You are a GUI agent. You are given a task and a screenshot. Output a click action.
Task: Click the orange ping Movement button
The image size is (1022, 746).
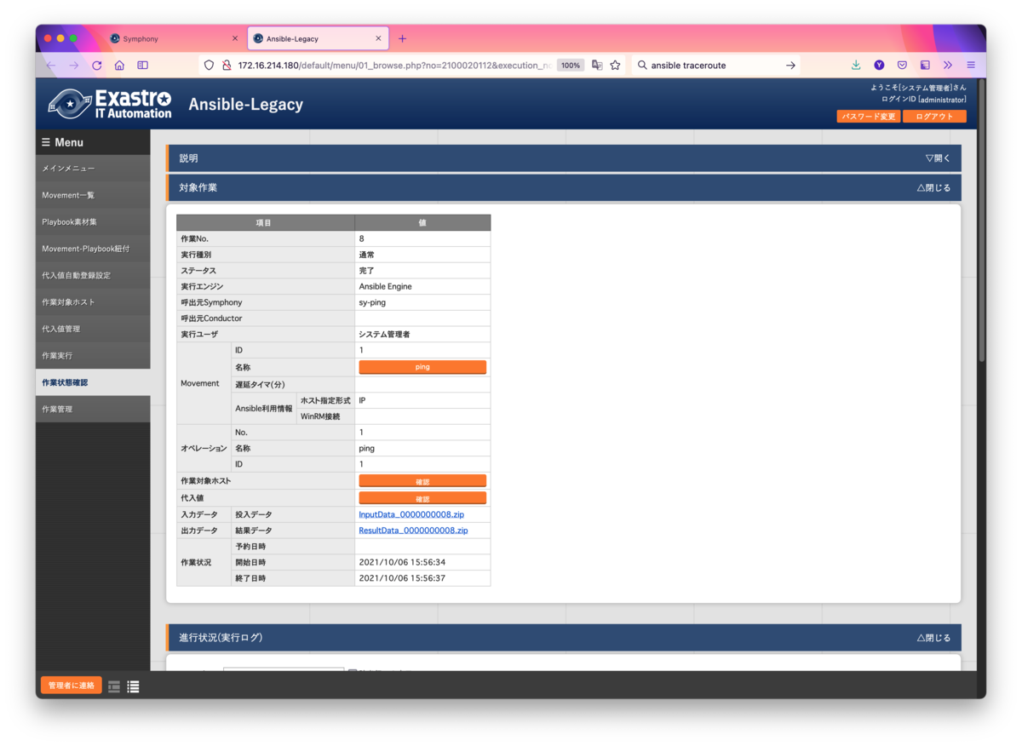click(x=422, y=367)
